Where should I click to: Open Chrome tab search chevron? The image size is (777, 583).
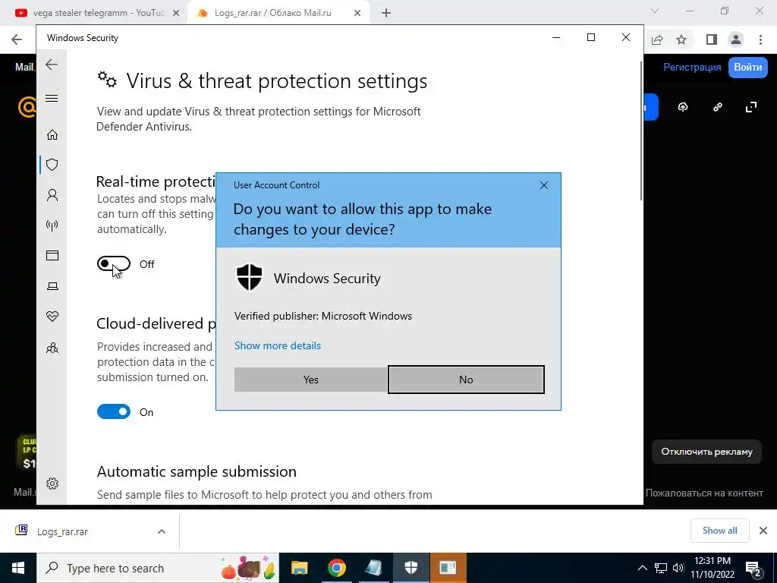tap(655, 11)
